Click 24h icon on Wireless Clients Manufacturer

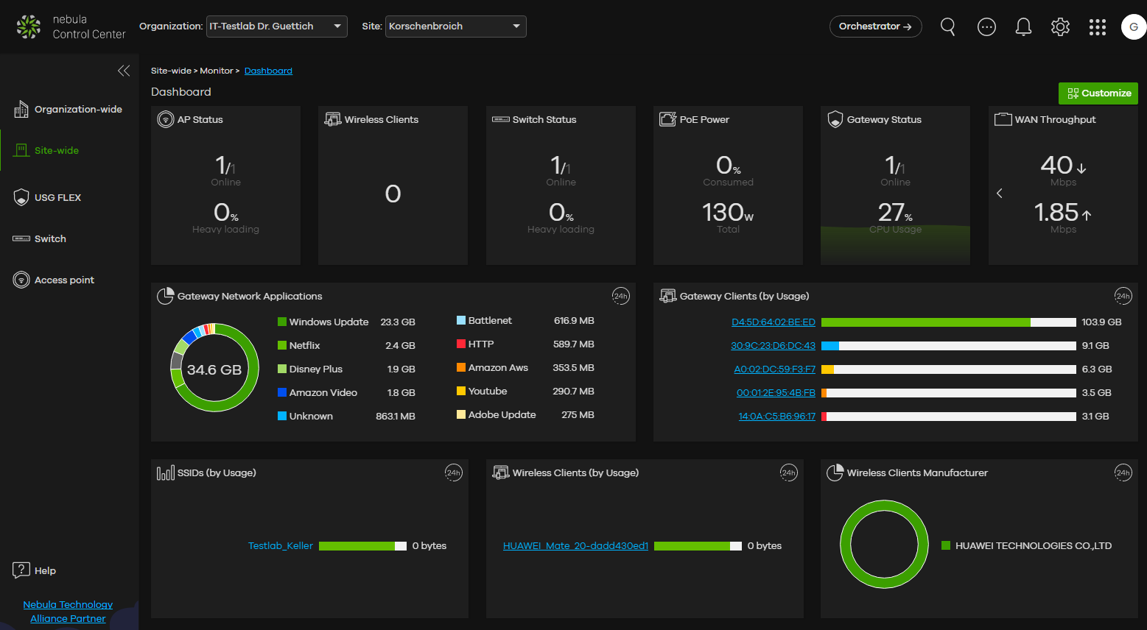pos(1123,473)
